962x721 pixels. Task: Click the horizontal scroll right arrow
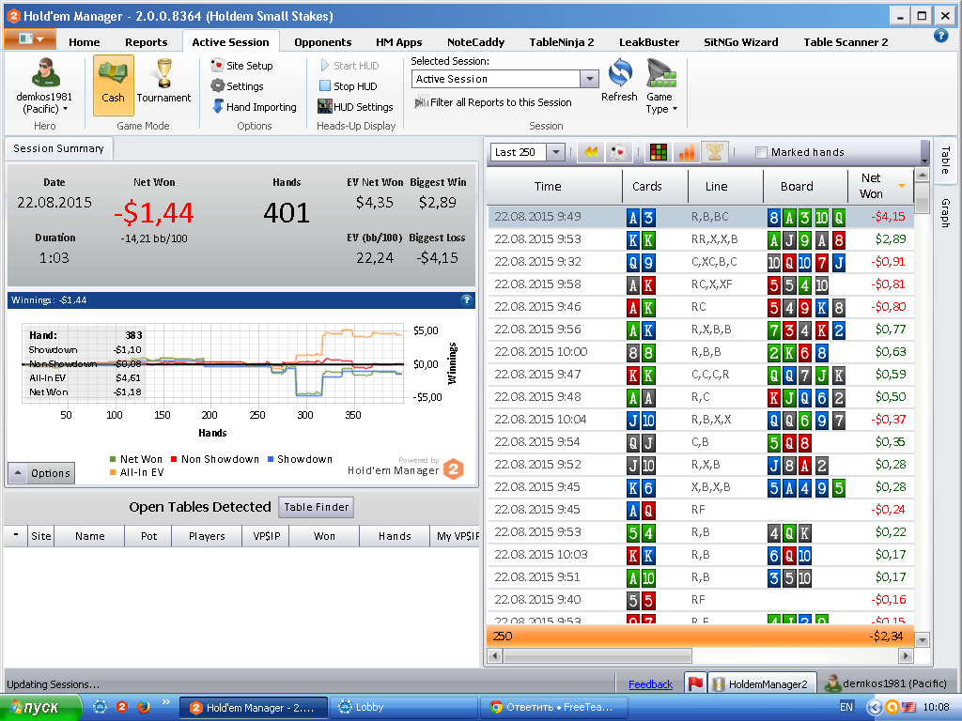(x=906, y=656)
